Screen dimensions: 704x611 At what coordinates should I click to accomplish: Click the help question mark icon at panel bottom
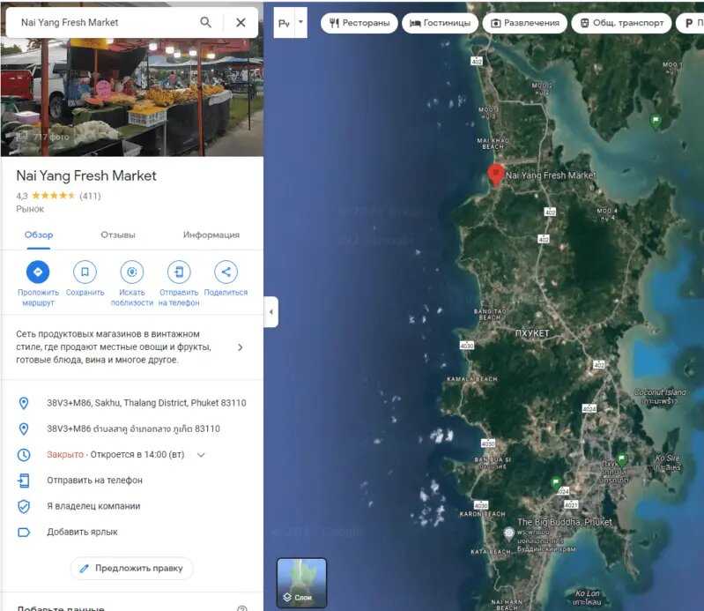point(242,608)
